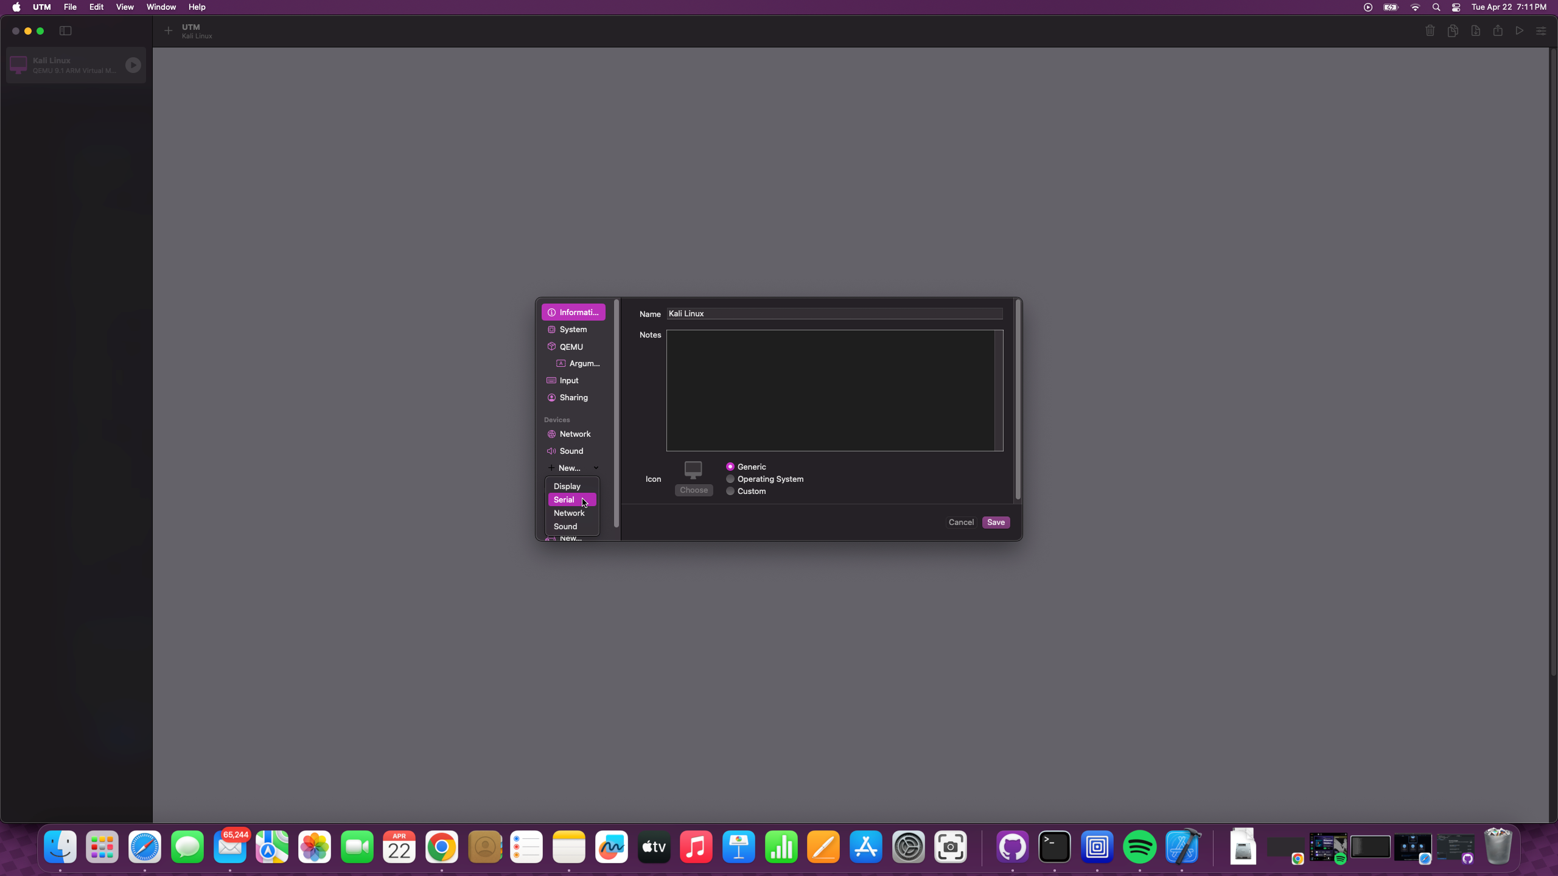The height and width of the screenshot is (876, 1558).
Task: Open the VM settings sliders toolbar icon
Action: [x=1541, y=30]
